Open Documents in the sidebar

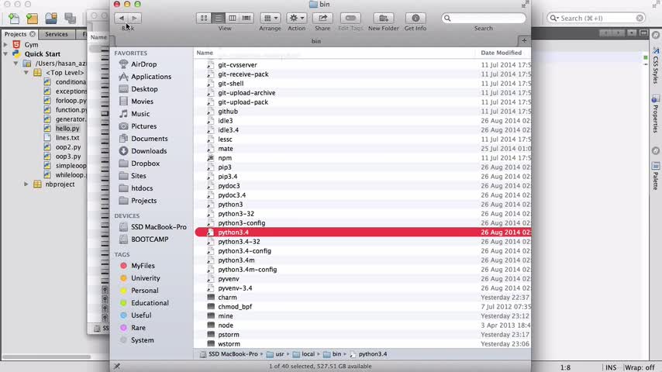click(x=149, y=139)
